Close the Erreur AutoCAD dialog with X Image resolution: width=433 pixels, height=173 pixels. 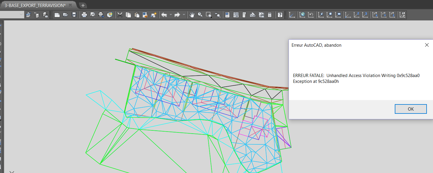pyautogui.click(x=427, y=45)
